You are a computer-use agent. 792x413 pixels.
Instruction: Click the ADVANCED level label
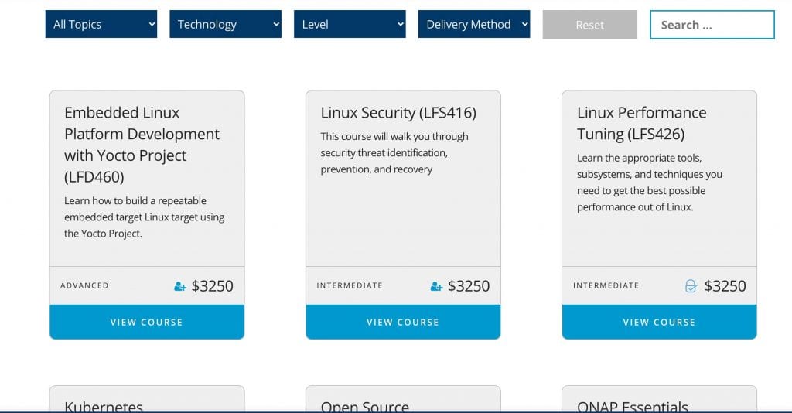point(84,285)
